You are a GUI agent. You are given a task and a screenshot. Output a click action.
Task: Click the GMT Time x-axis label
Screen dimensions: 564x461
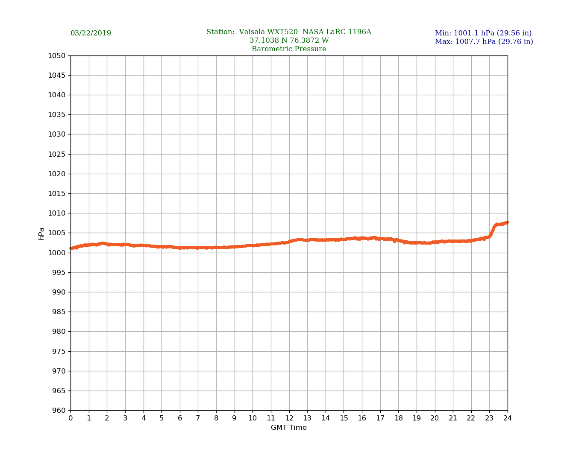point(288,428)
